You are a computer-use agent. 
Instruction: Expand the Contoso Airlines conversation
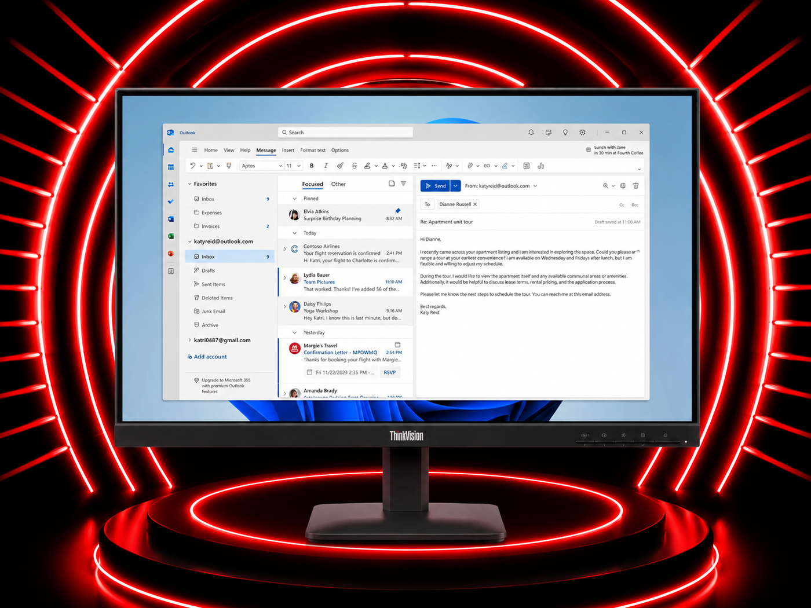pos(284,250)
